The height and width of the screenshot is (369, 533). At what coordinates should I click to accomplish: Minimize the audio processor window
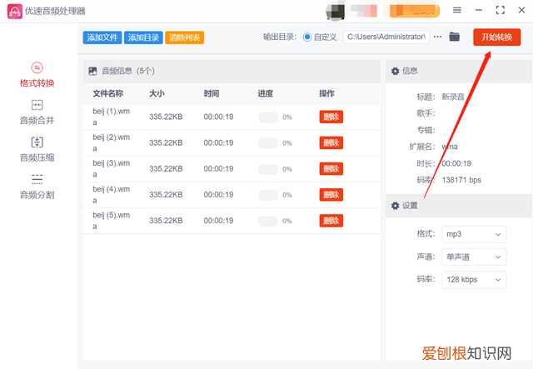click(x=479, y=10)
